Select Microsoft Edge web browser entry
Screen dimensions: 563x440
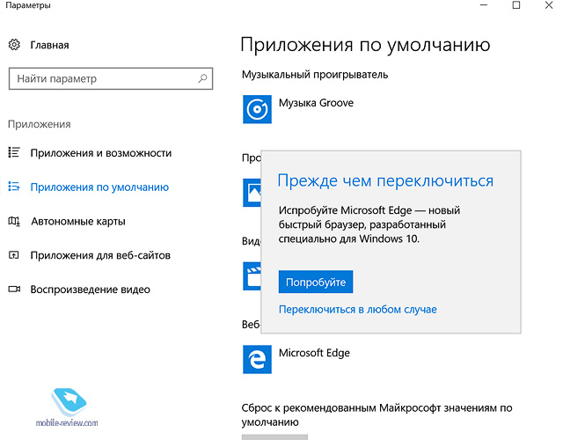[x=314, y=353]
